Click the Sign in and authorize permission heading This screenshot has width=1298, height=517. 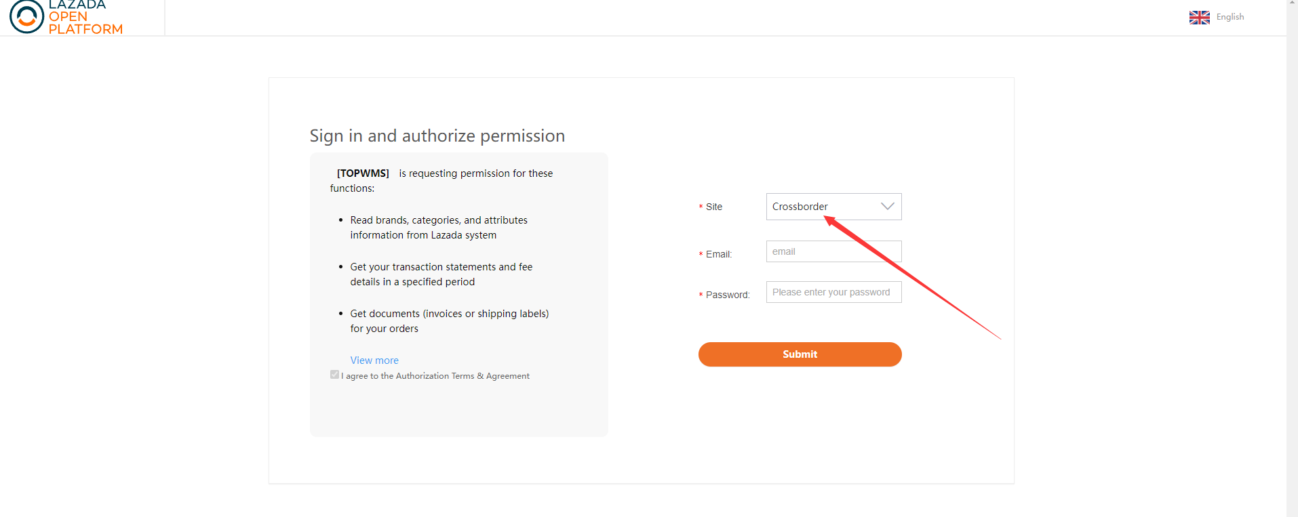coord(437,136)
